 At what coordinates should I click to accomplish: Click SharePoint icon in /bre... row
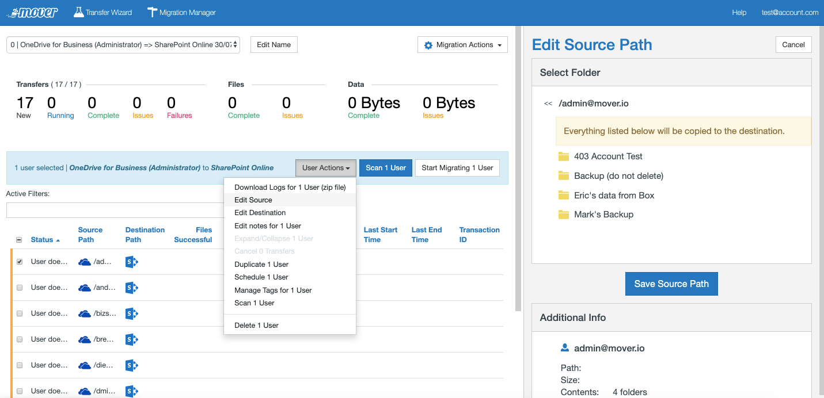132,339
